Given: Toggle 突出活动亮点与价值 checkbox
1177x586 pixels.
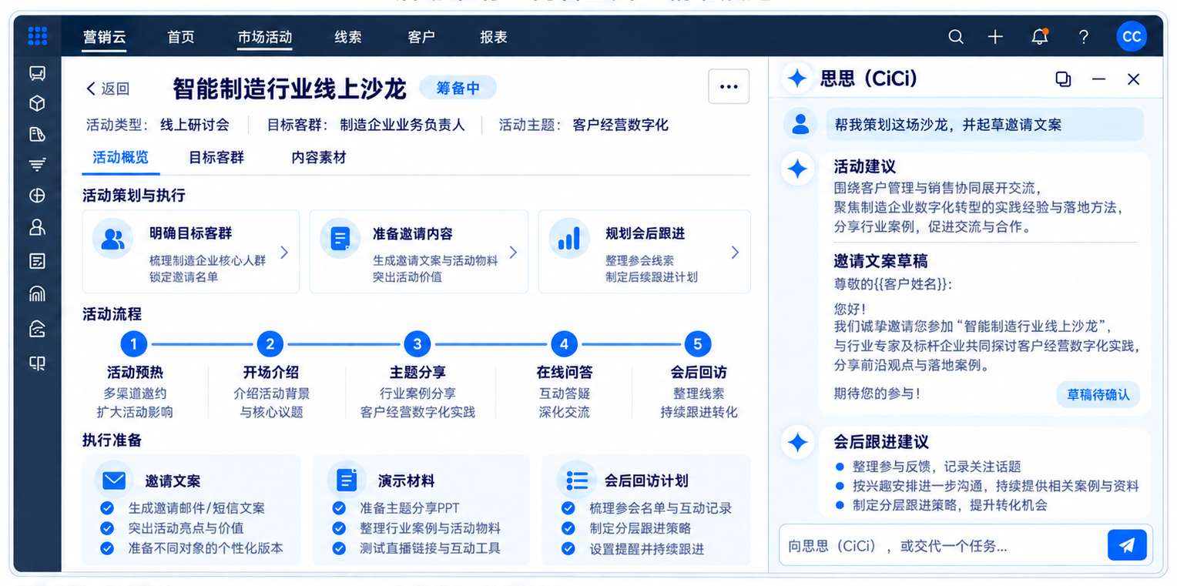Looking at the screenshot, I should pyautogui.click(x=108, y=528).
